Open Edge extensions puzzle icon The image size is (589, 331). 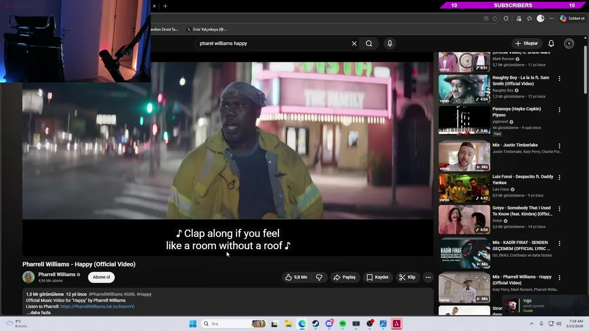pos(506,18)
